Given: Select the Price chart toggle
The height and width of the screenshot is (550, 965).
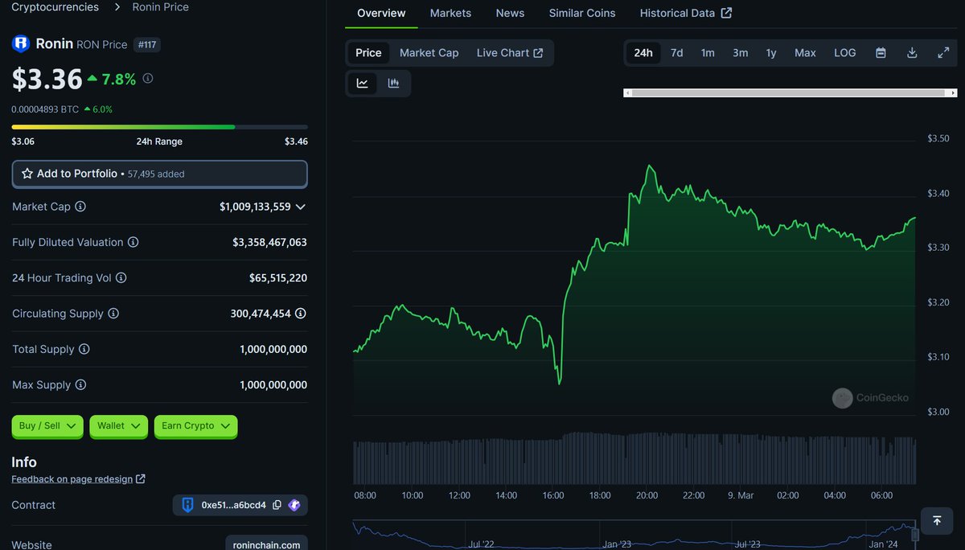Looking at the screenshot, I should [368, 53].
